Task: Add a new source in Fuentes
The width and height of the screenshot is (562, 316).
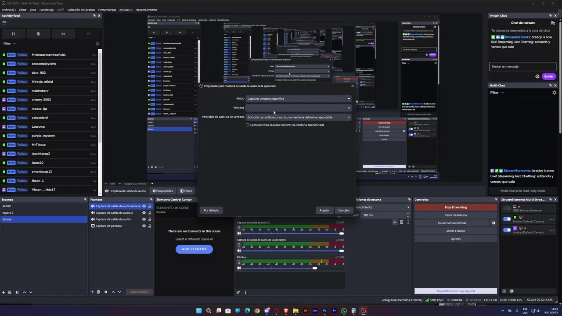Action: pyautogui.click(x=92, y=292)
